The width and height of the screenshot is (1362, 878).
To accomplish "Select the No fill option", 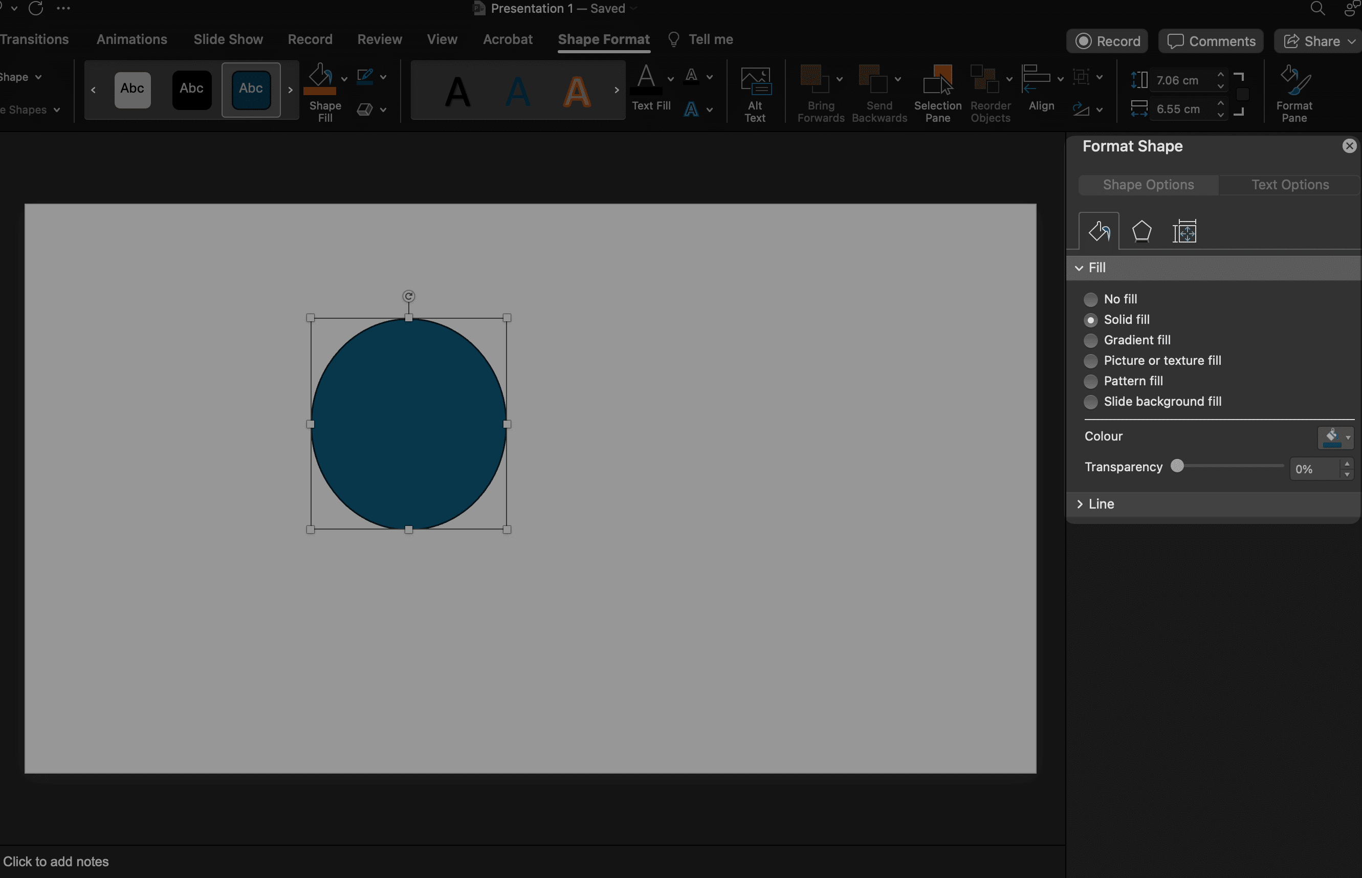I will [x=1091, y=299].
